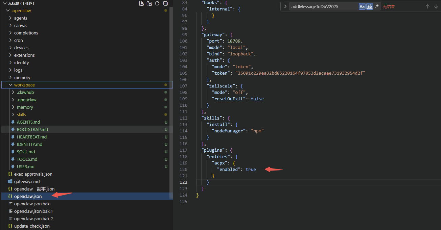Toggle Match Whole Word in find widget
The image size is (441, 230).
click(x=370, y=6)
